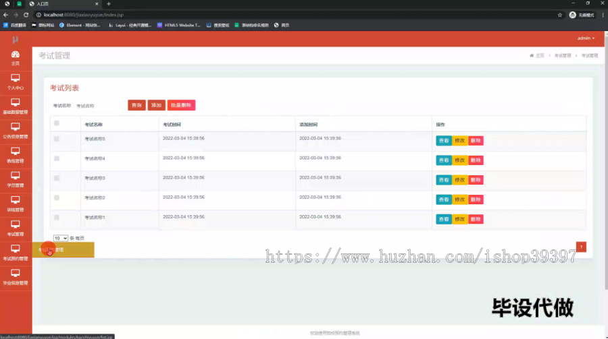This screenshot has height=339, width=608.
Task: Select the yellow submenu item under 考试预约管理
Action: [x=64, y=249]
